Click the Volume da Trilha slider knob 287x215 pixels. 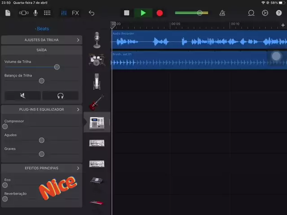pos(57,67)
